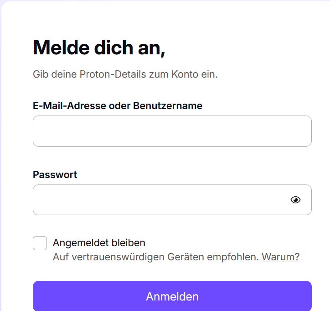Click the Melde dich an heading

[99, 47]
